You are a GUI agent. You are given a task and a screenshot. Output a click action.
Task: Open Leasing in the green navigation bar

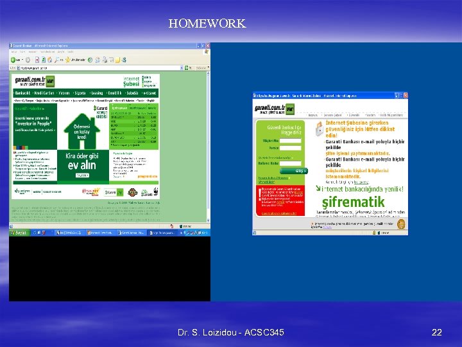(97, 93)
